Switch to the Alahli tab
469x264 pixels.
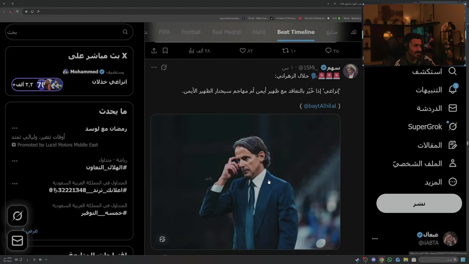(x=259, y=32)
